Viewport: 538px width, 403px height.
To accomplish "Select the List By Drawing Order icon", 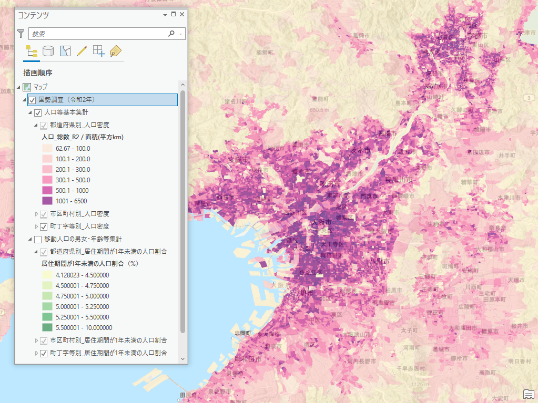I will pyautogui.click(x=32, y=51).
